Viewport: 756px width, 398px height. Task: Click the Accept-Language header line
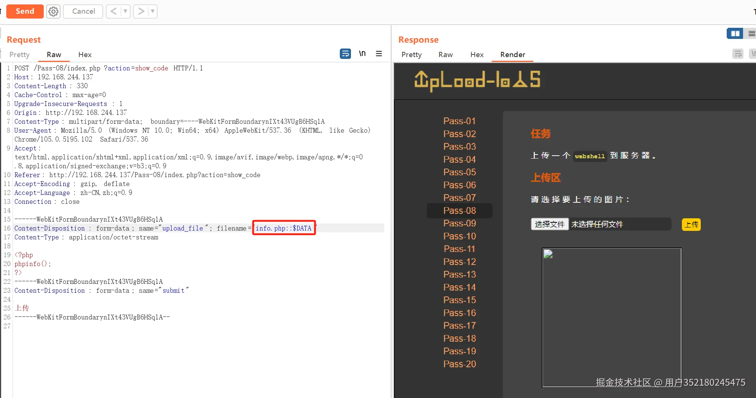point(73,193)
